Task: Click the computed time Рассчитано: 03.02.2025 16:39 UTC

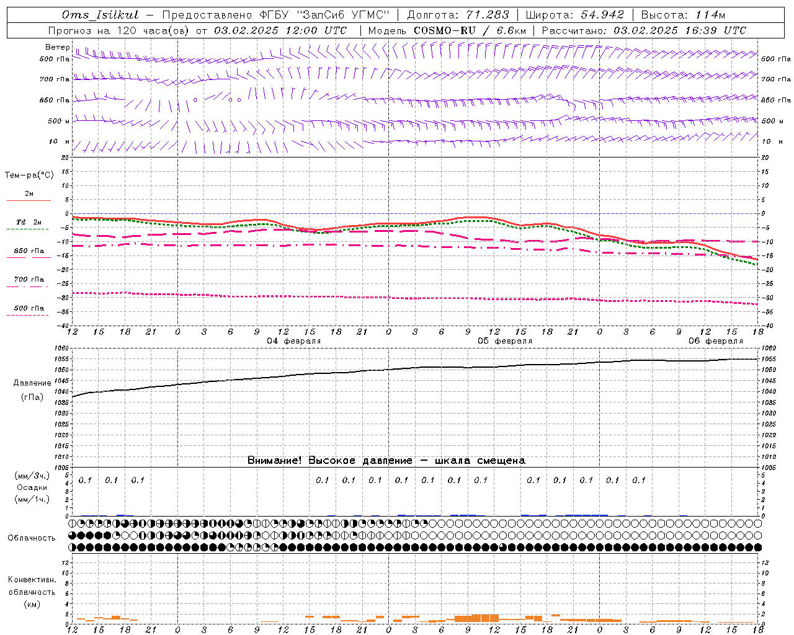Action: coord(644,30)
